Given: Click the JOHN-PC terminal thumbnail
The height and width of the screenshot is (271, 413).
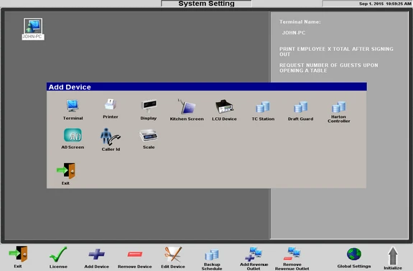Looking at the screenshot, I should tap(33, 29).
